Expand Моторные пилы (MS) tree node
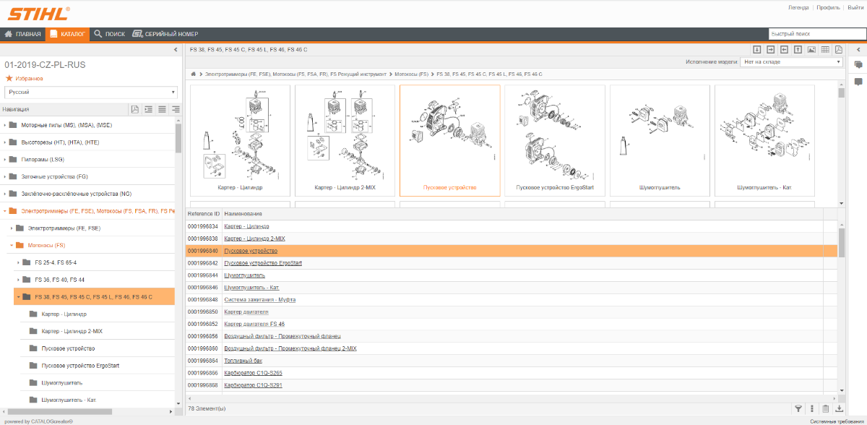The height and width of the screenshot is (425, 867). tap(6, 125)
